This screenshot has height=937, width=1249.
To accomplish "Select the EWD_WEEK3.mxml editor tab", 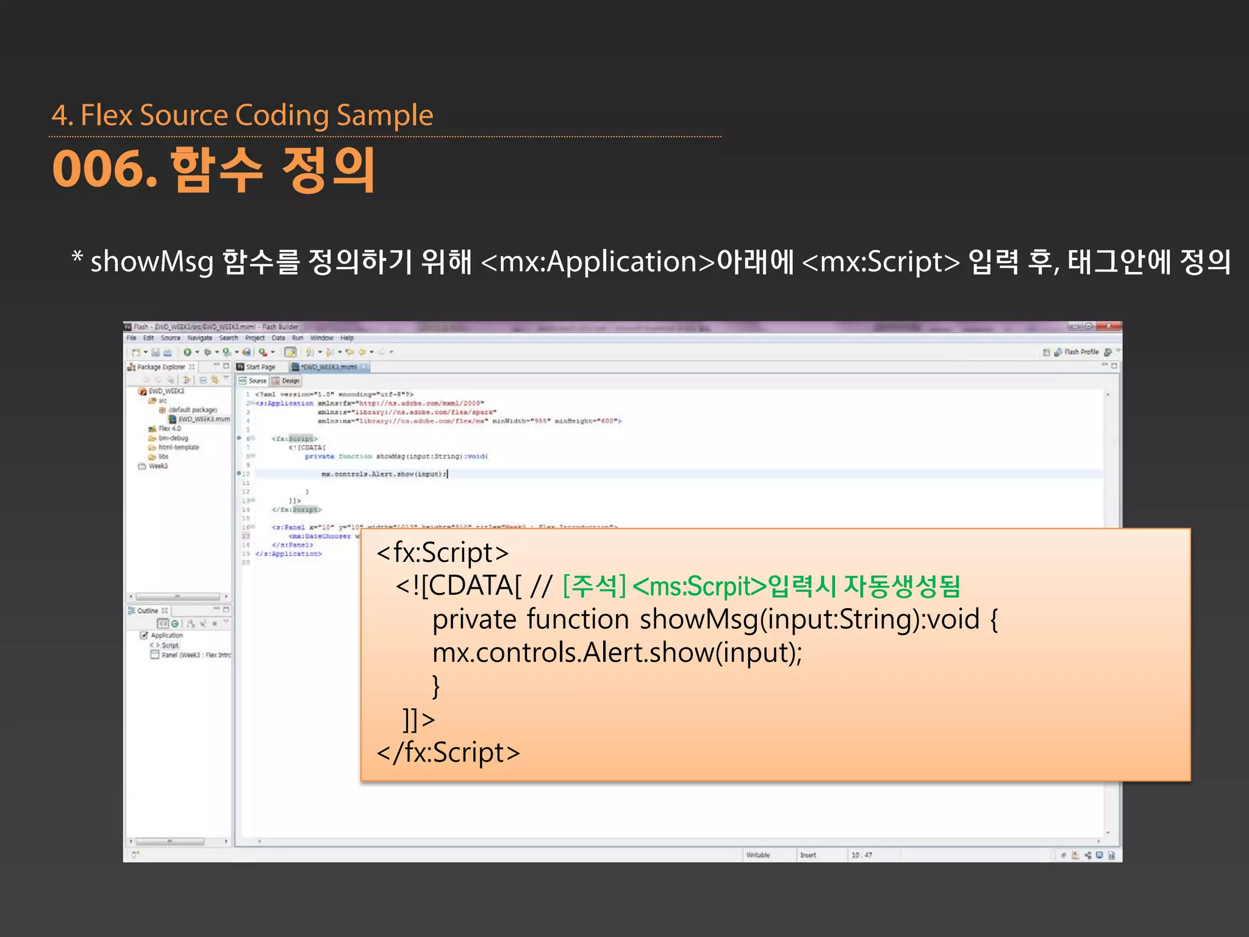I will tap(329, 367).
